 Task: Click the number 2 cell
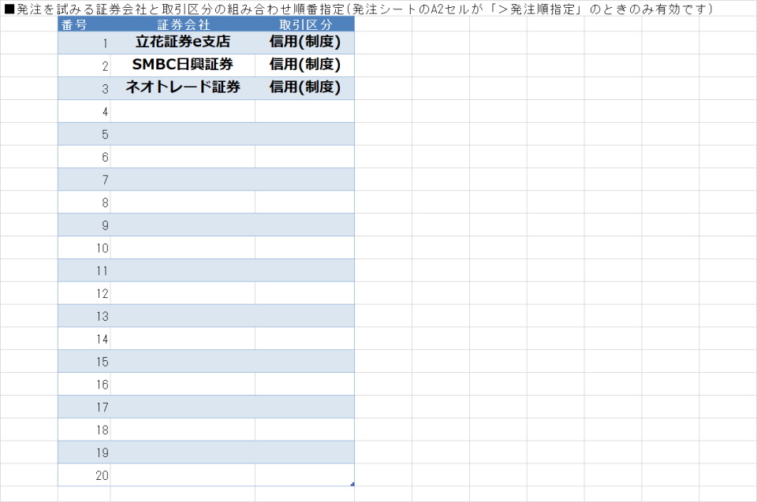(x=84, y=65)
